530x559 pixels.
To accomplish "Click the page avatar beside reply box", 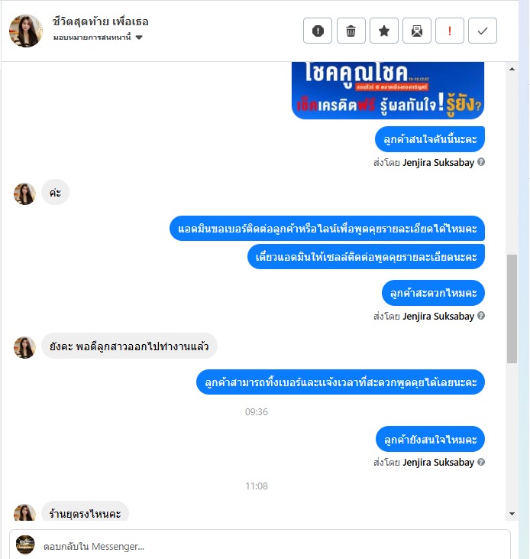I will [x=25, y=544].
